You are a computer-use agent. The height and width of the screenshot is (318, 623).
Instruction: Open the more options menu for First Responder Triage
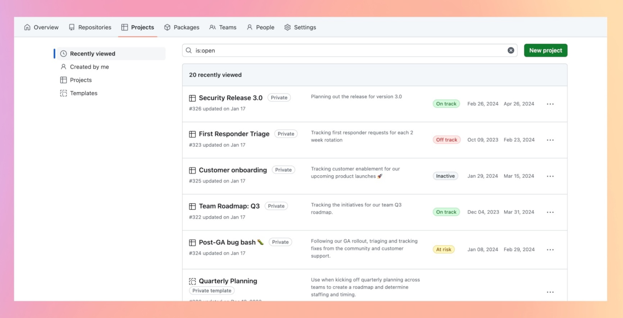550,140
